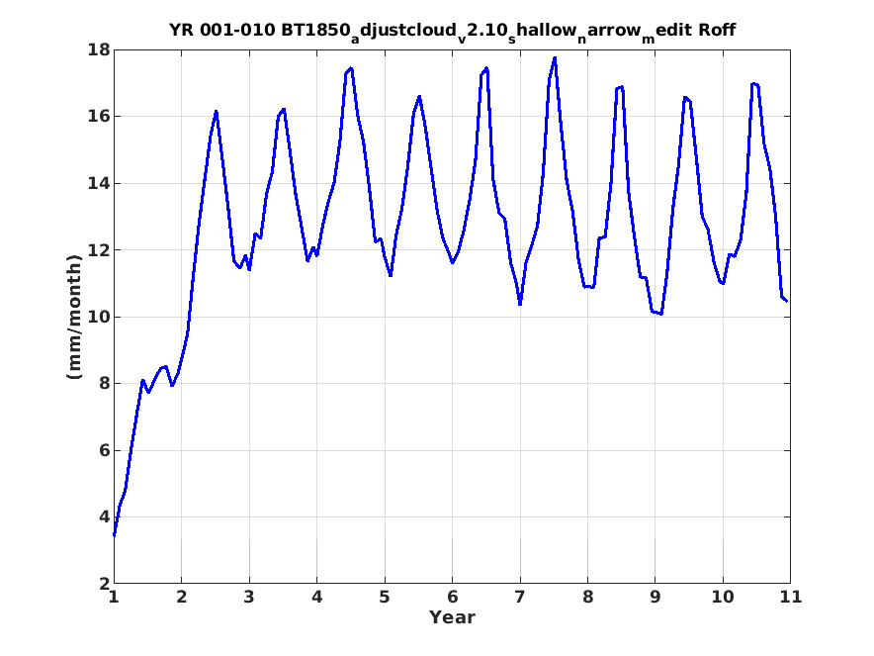Click the 'Year' x-axis label
The width and height of the screenshot is (874, 656).
pyautogui.click(x=452, y=617)
